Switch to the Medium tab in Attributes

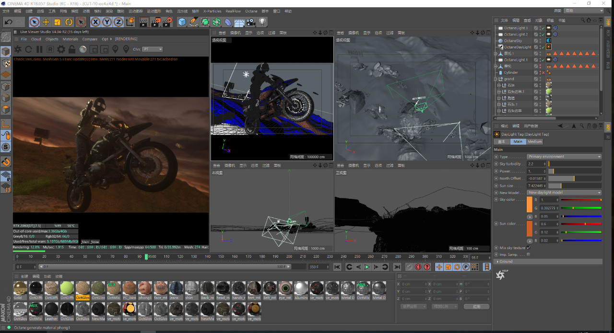535,142
